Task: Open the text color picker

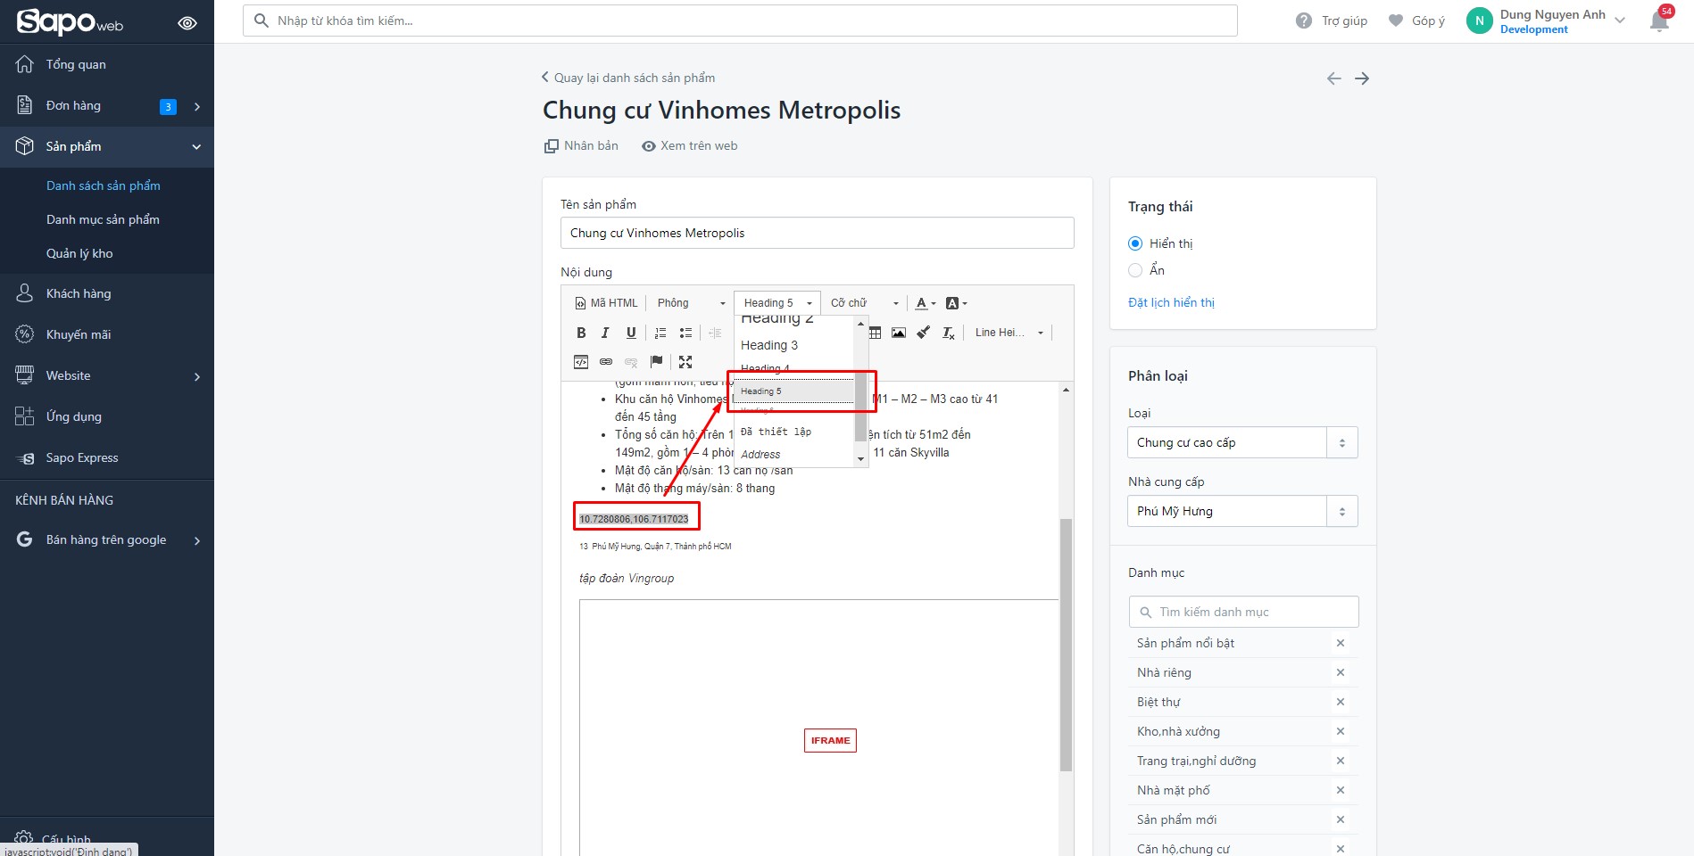Action: pyautogui.click(x=926, y=303)
